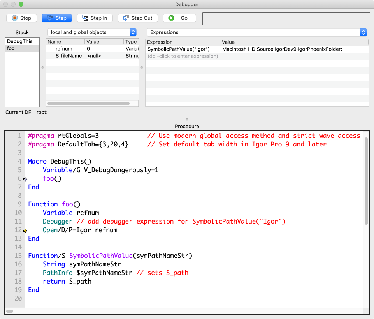This screenshot has height=319, width=374.
Task: Select the S_fileName variable row
Action: coord(92,56)
